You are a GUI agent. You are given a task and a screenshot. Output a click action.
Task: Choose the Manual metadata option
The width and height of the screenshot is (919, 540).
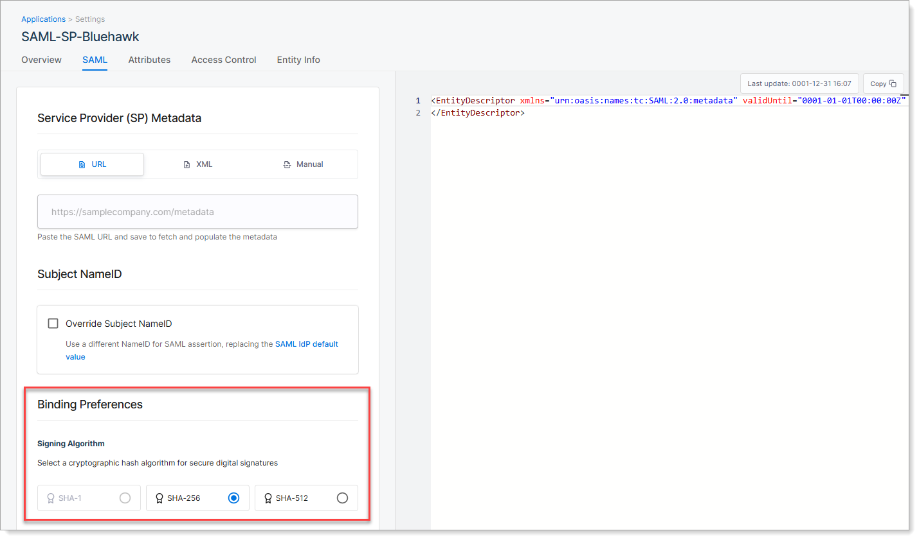point(303,164)
